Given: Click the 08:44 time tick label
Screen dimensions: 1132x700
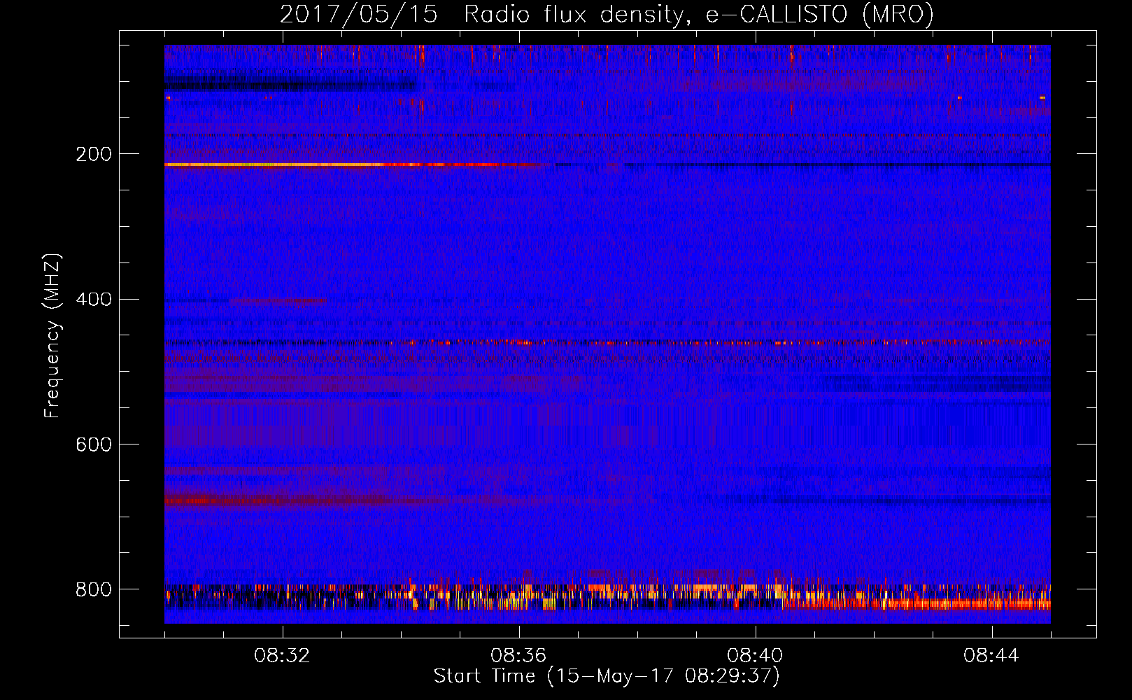Looking at the screenshot, I should click(x=991, y=656).
